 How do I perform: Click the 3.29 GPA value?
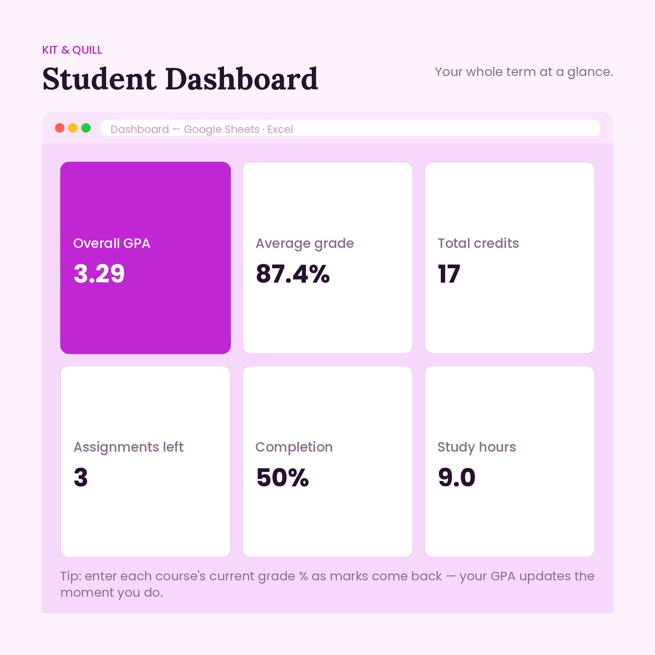[x=99, y=274]
